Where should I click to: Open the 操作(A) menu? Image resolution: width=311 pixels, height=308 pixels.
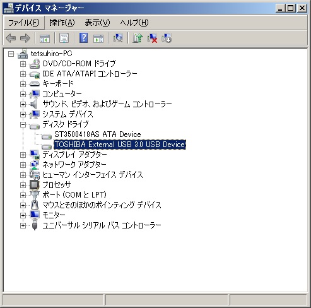point(62,23)
